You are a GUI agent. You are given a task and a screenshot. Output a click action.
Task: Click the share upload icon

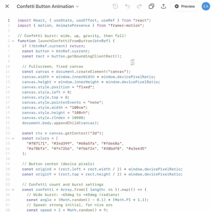163,6
